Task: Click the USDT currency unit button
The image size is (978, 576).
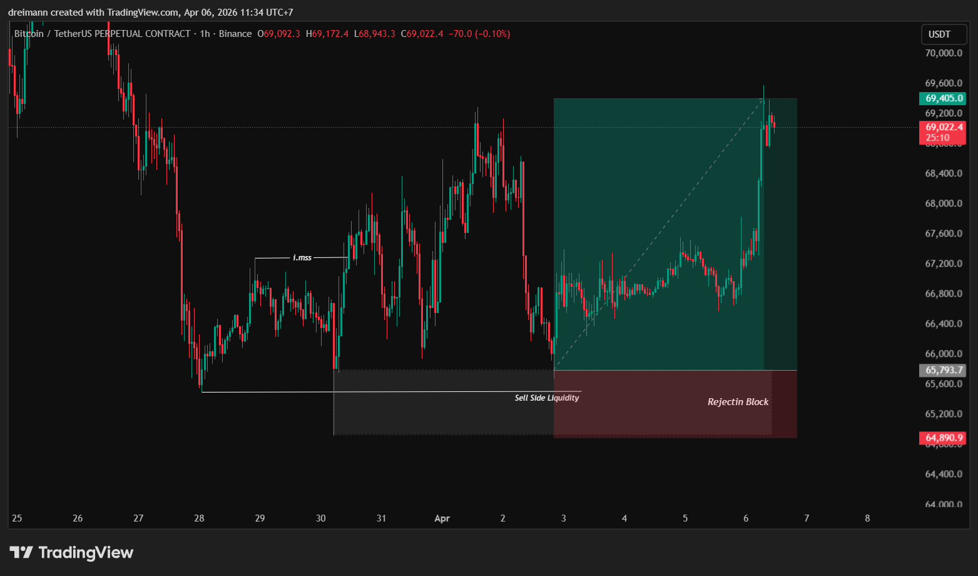Action: coord(942,34)
